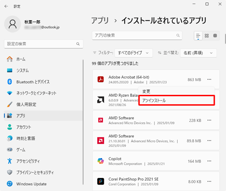This screenshot has width=226, height=191.
Task: Click the Adobe Acrobat (64-bit) name
Action: 129,77
